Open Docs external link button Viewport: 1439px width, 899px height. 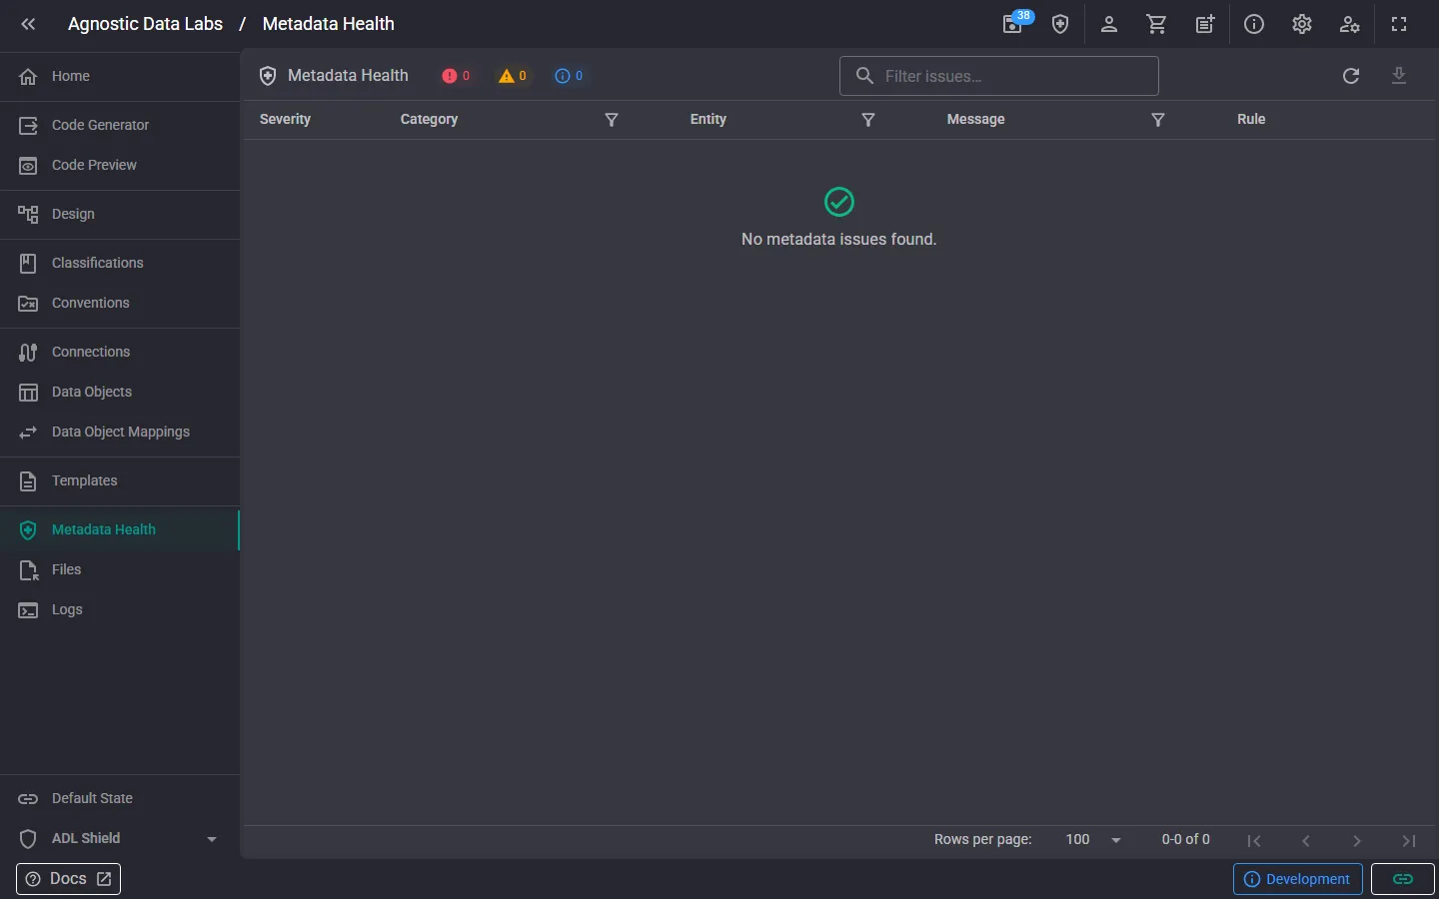(68, 879)
